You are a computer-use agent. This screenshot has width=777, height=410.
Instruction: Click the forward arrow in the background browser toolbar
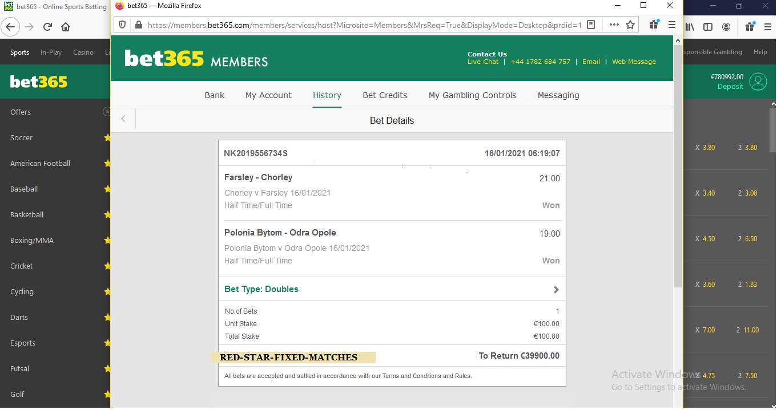tap(29, 27)
